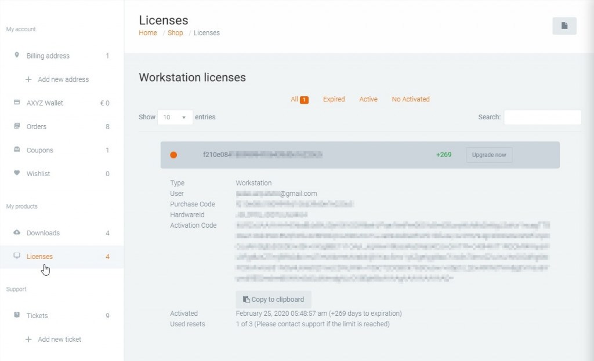Click the plus icon beside Add new address
Viewport: 594px width, 361px height.
[x=28, y=79]
